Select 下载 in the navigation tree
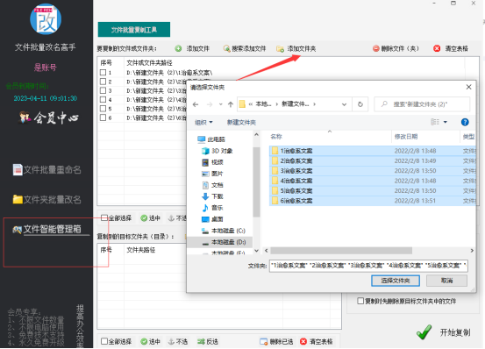This screenshot has height=349, width=485. point(212,196)
